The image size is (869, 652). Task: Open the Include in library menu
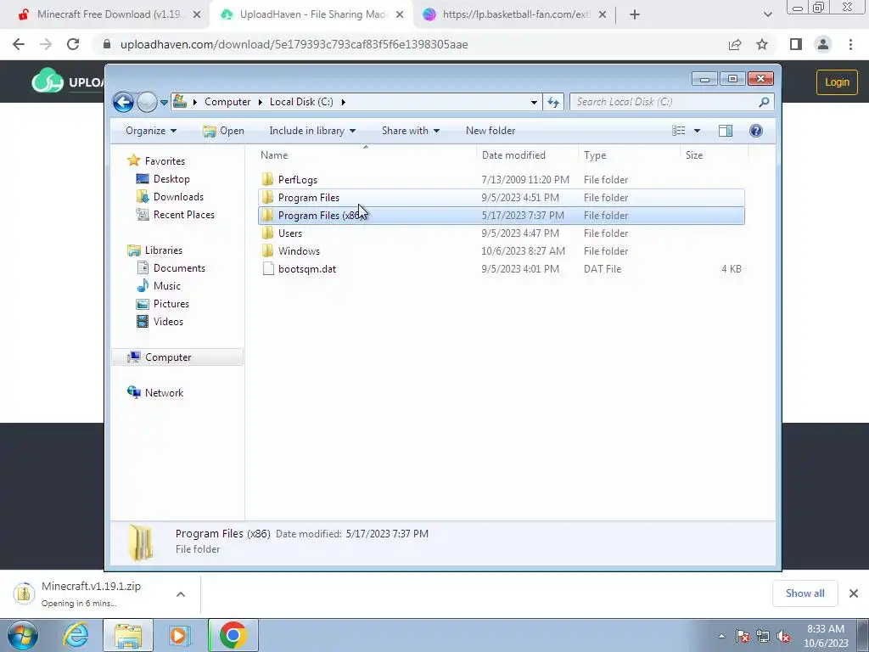(312, 131)
